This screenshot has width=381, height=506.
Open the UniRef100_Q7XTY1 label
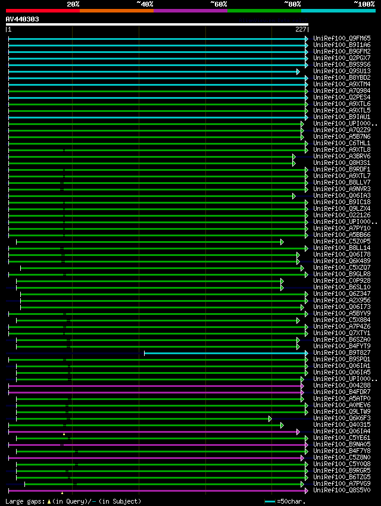point(342,333)
